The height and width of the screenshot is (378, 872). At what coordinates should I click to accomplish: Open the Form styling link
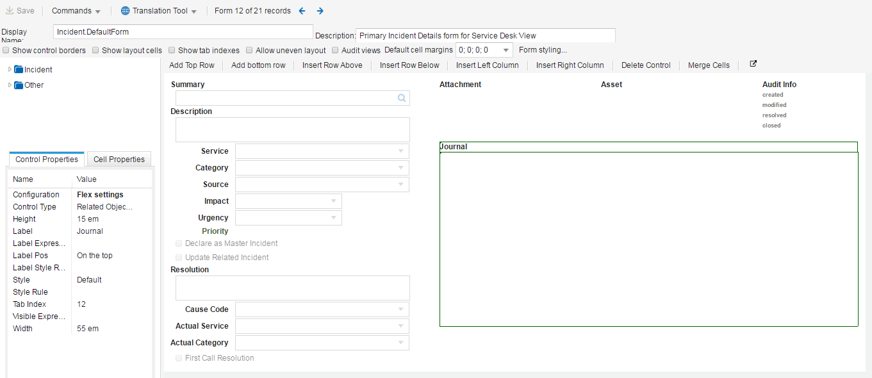click(543, 50)
